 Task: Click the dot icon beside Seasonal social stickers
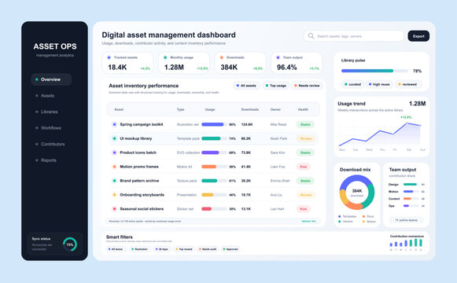click(x=114, y=209)
